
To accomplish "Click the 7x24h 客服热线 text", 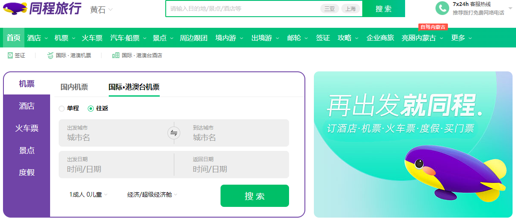I will pos(471,4).
